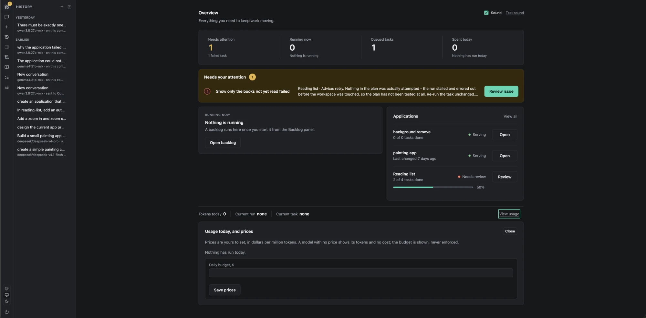Click the background remove application name

click(412, 132)
